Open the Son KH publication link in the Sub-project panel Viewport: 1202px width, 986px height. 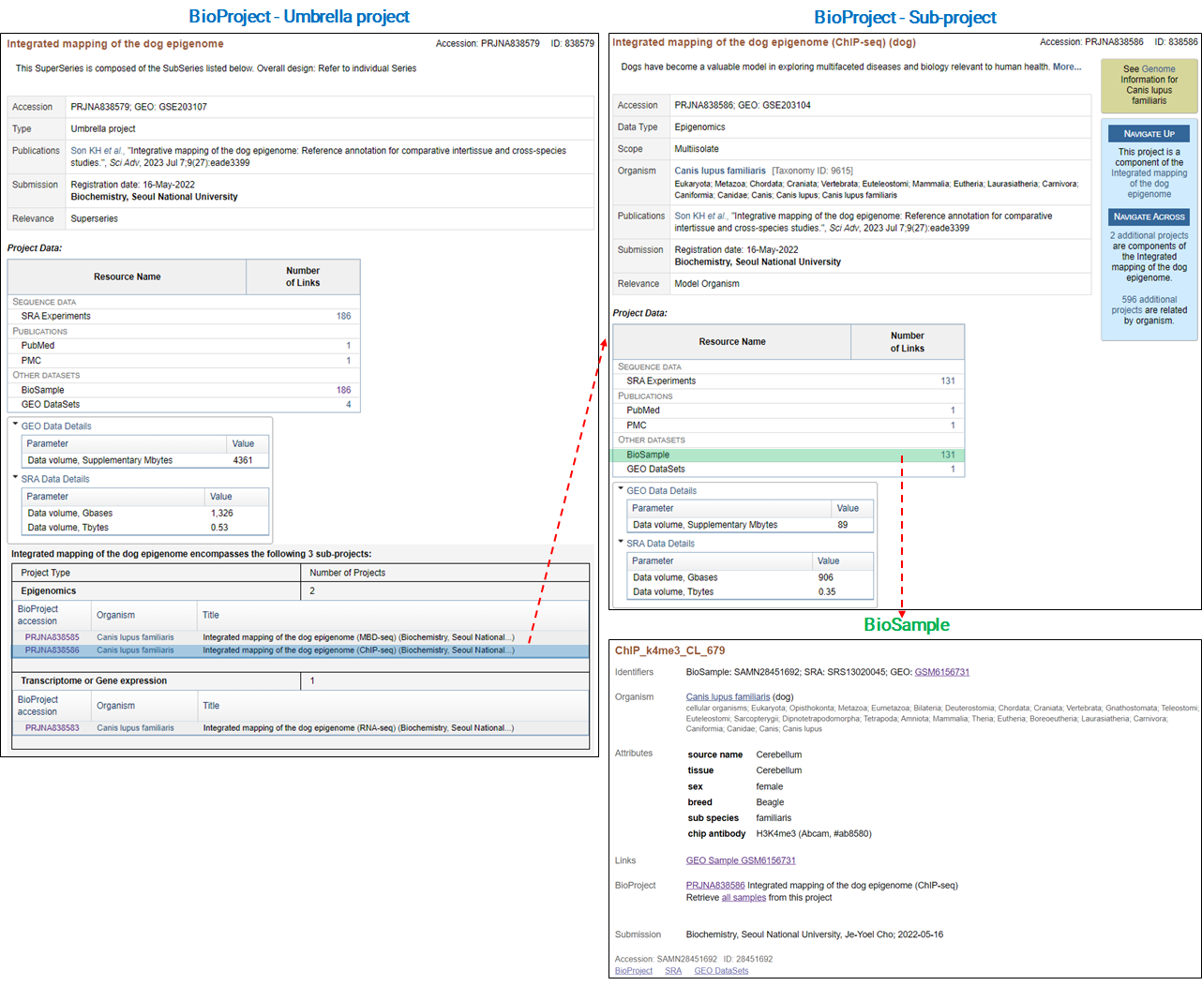pos(700,217)
